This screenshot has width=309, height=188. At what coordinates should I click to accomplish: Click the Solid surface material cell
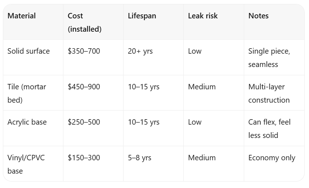(x=33, y=57)
